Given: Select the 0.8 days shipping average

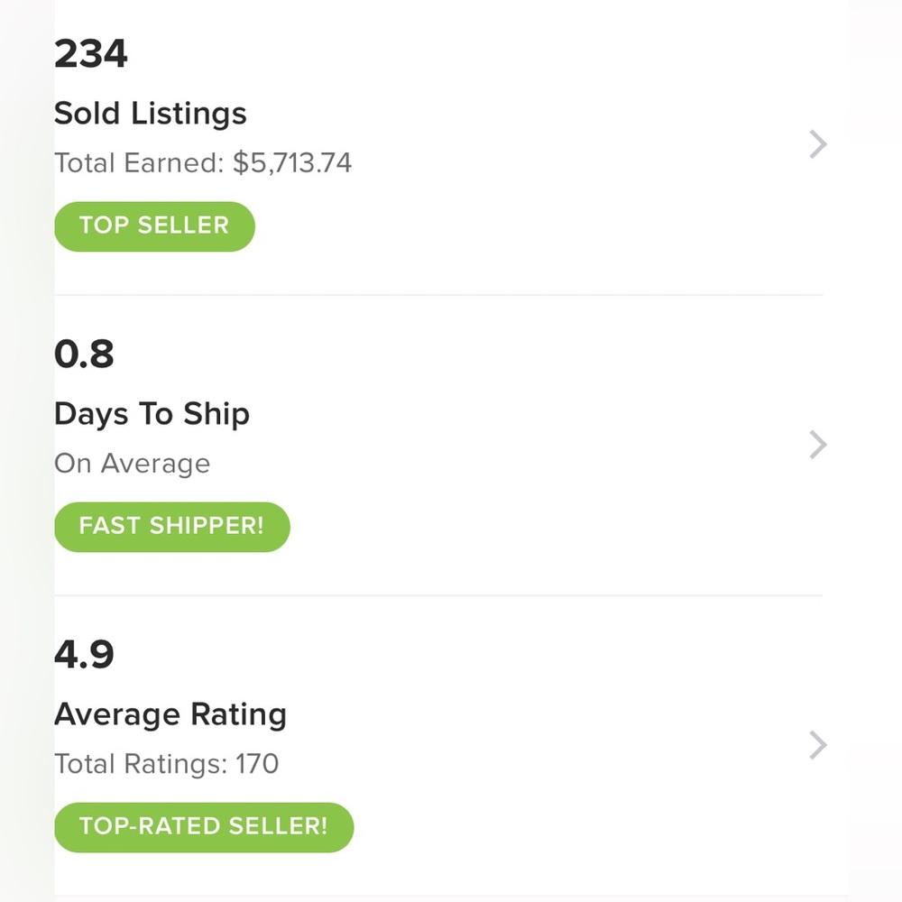Looking at the screenshot, I should click(83, 354).
